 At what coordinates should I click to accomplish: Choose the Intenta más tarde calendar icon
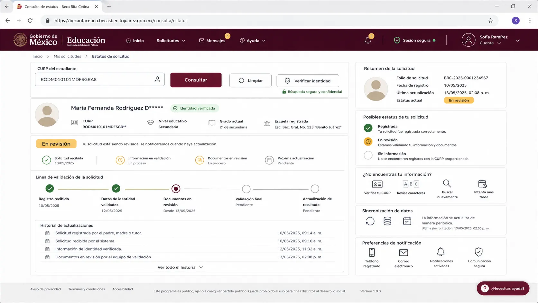482,184
